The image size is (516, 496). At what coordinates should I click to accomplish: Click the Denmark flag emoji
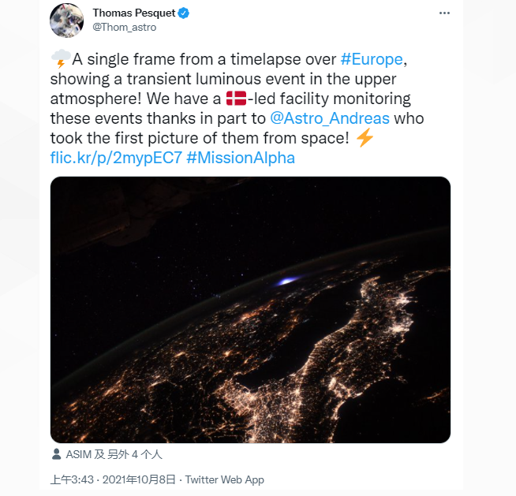[236, 99]
